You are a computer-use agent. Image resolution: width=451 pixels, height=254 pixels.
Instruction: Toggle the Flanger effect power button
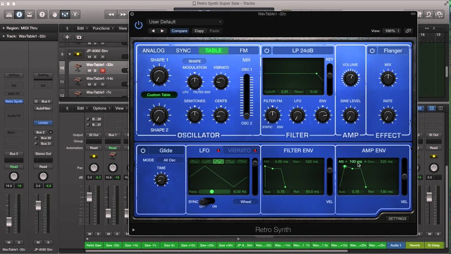point(372,50)
